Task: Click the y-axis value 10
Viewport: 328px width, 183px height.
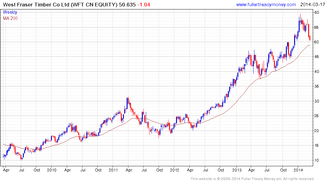Action: (317, 160)
